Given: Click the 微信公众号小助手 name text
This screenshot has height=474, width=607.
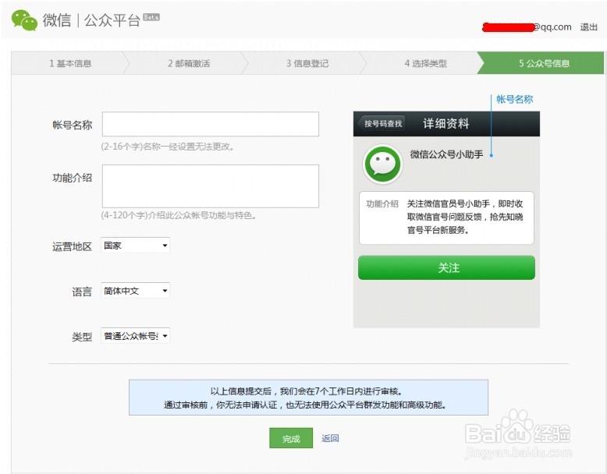Looking at the screenshot, I should [446, 154].
